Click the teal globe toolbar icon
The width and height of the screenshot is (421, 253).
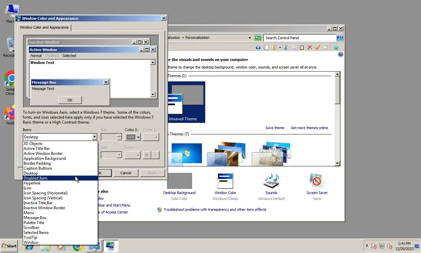point(336,48)
